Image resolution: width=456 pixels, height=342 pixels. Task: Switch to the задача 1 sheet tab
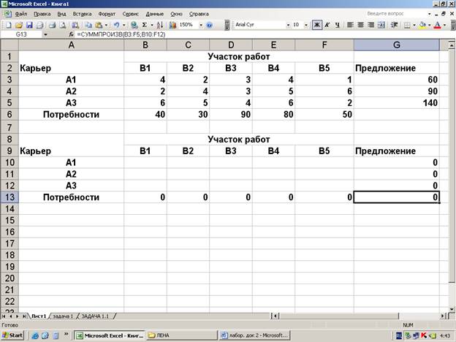(63, 316)
